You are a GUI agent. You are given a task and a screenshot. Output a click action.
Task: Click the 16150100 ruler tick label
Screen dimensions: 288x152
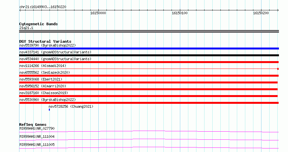click(180, 13)
